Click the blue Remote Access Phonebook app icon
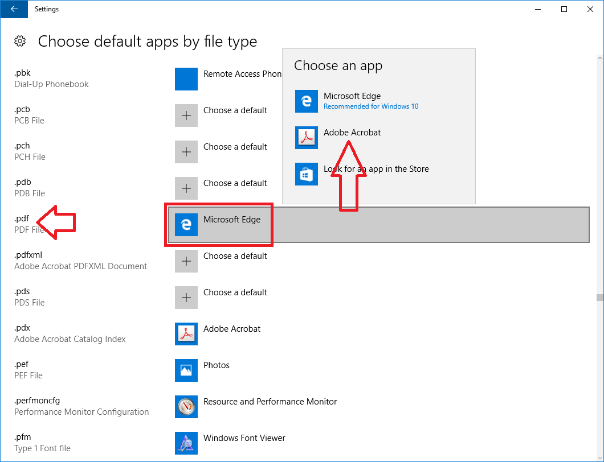 tap(186, 79)
